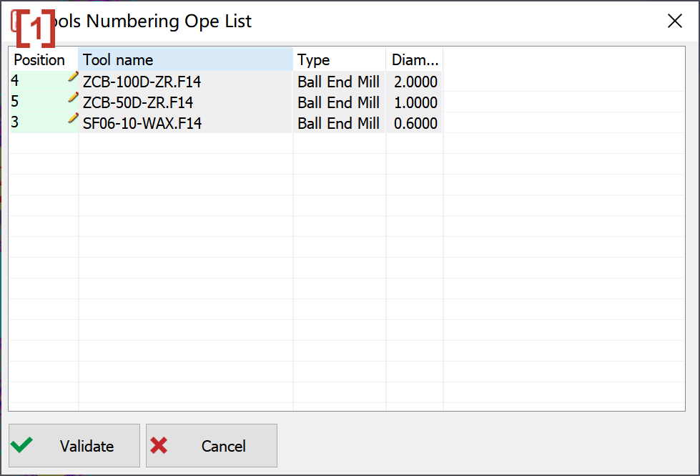Select the ZCB-50D-ZR.F14 tool row
This screenshot has width=700, height=476.
point(226,102)
